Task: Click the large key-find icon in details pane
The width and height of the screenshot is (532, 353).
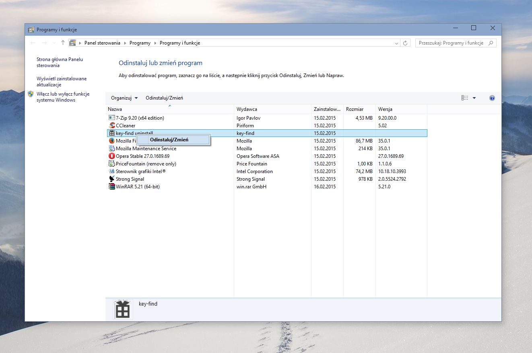Action: [x=123, y=310]
